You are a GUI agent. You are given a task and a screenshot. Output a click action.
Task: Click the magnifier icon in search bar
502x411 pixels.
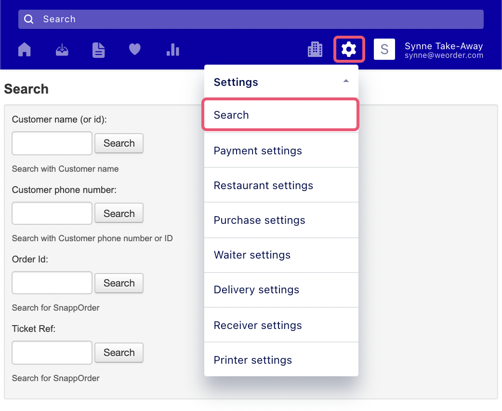(29, 19)
